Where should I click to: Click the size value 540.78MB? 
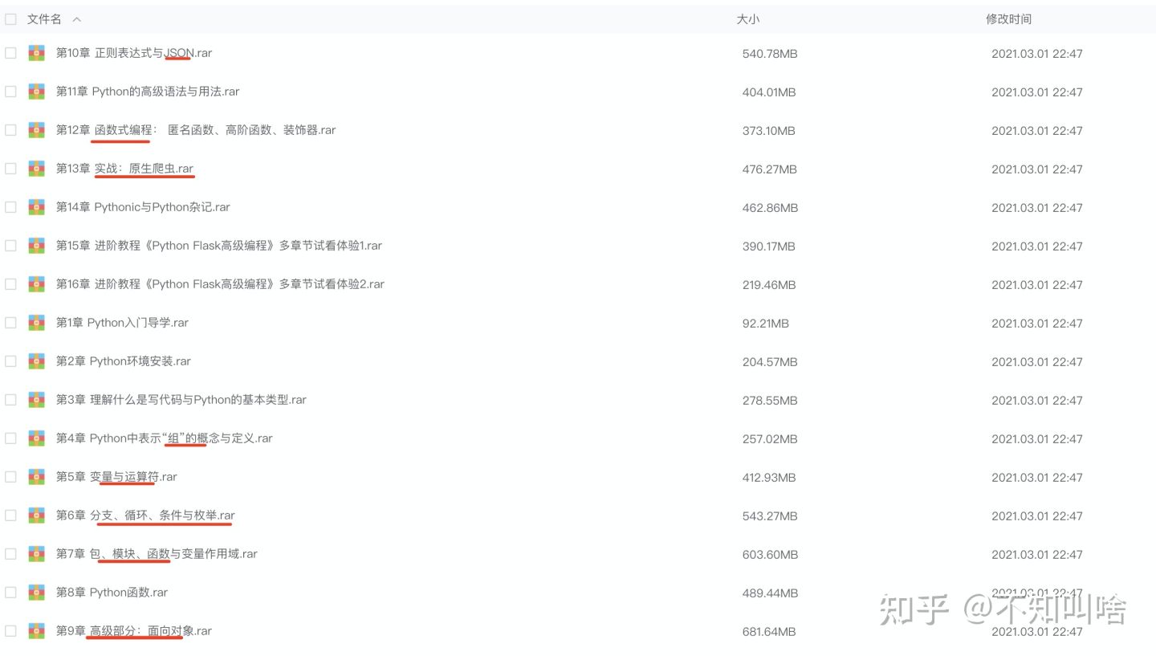pyautogui.click(x=770, y=54)
